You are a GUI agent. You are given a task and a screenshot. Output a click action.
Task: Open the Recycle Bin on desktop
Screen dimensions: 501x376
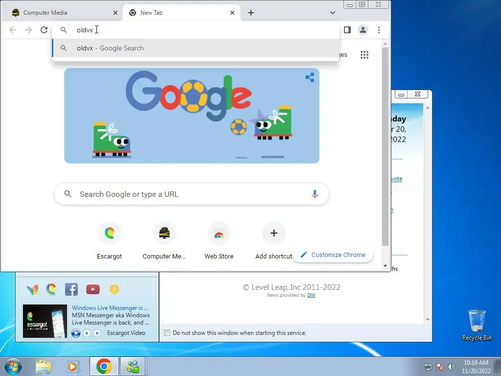pos(477,325)
